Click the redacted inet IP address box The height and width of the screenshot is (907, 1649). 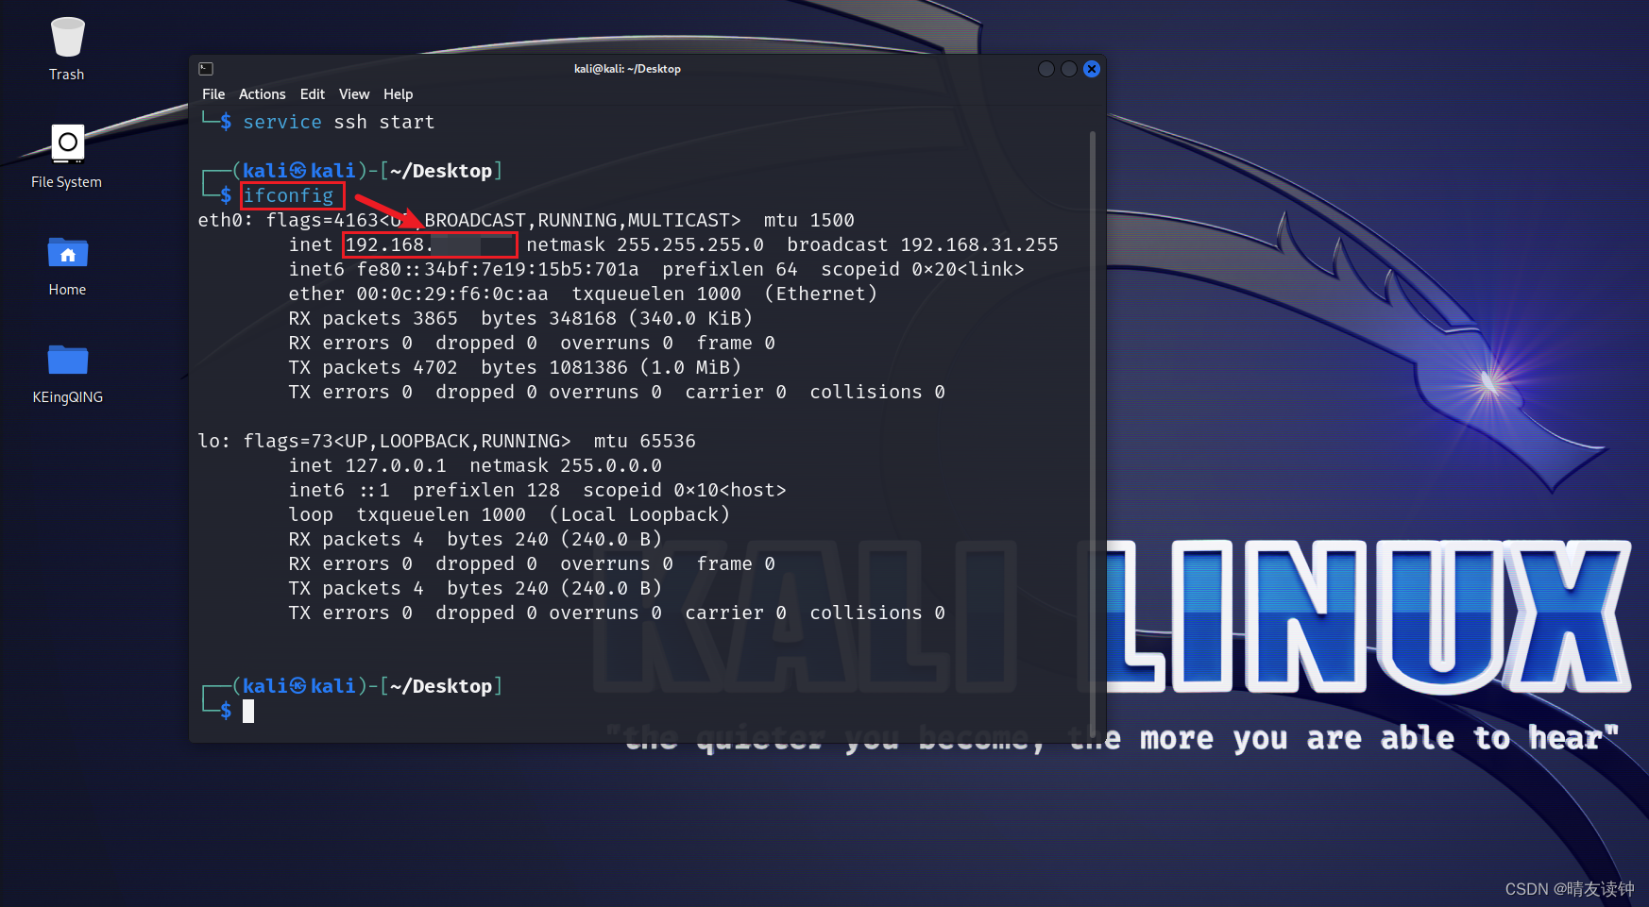point(429,244)
